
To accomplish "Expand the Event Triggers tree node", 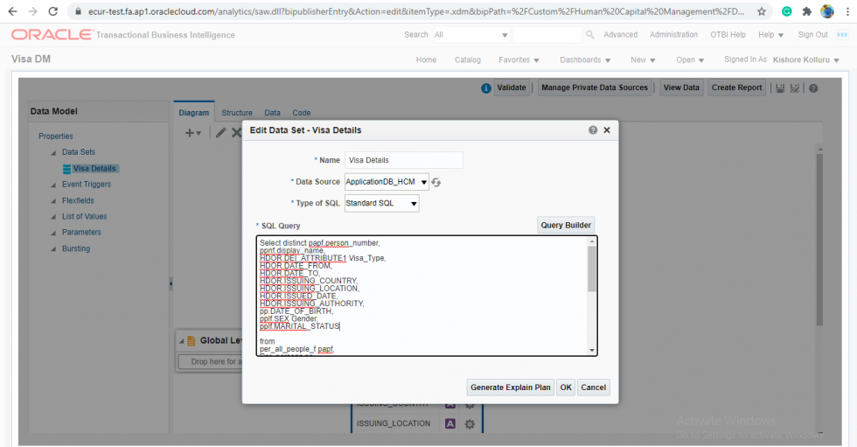I will [53, 185].
